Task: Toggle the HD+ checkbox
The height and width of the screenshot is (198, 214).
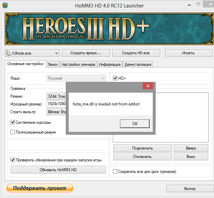Action: (115, 78)
